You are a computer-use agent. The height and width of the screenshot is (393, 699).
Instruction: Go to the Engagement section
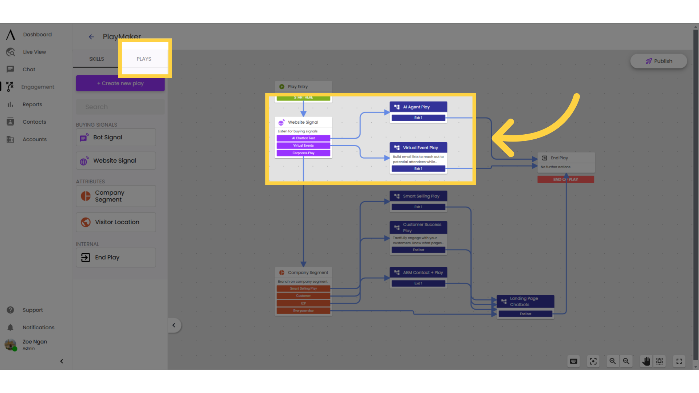tap(37, 87)
